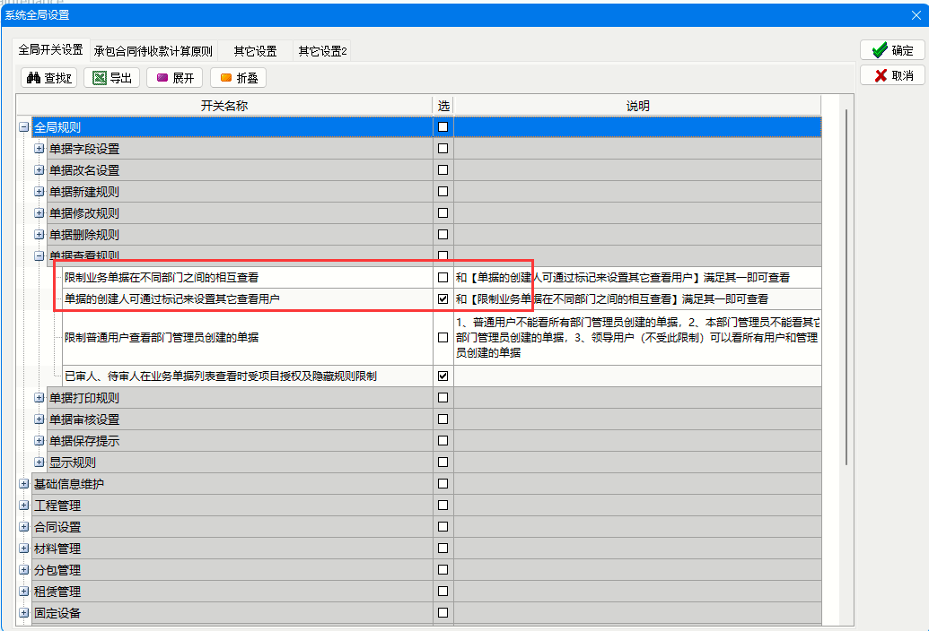
Task: Switch to the 其它设置 tab
Action: pos(255,51)
